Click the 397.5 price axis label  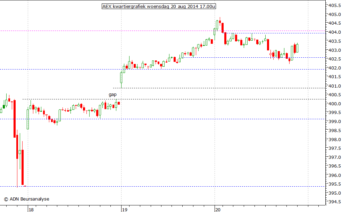(335, 148)
